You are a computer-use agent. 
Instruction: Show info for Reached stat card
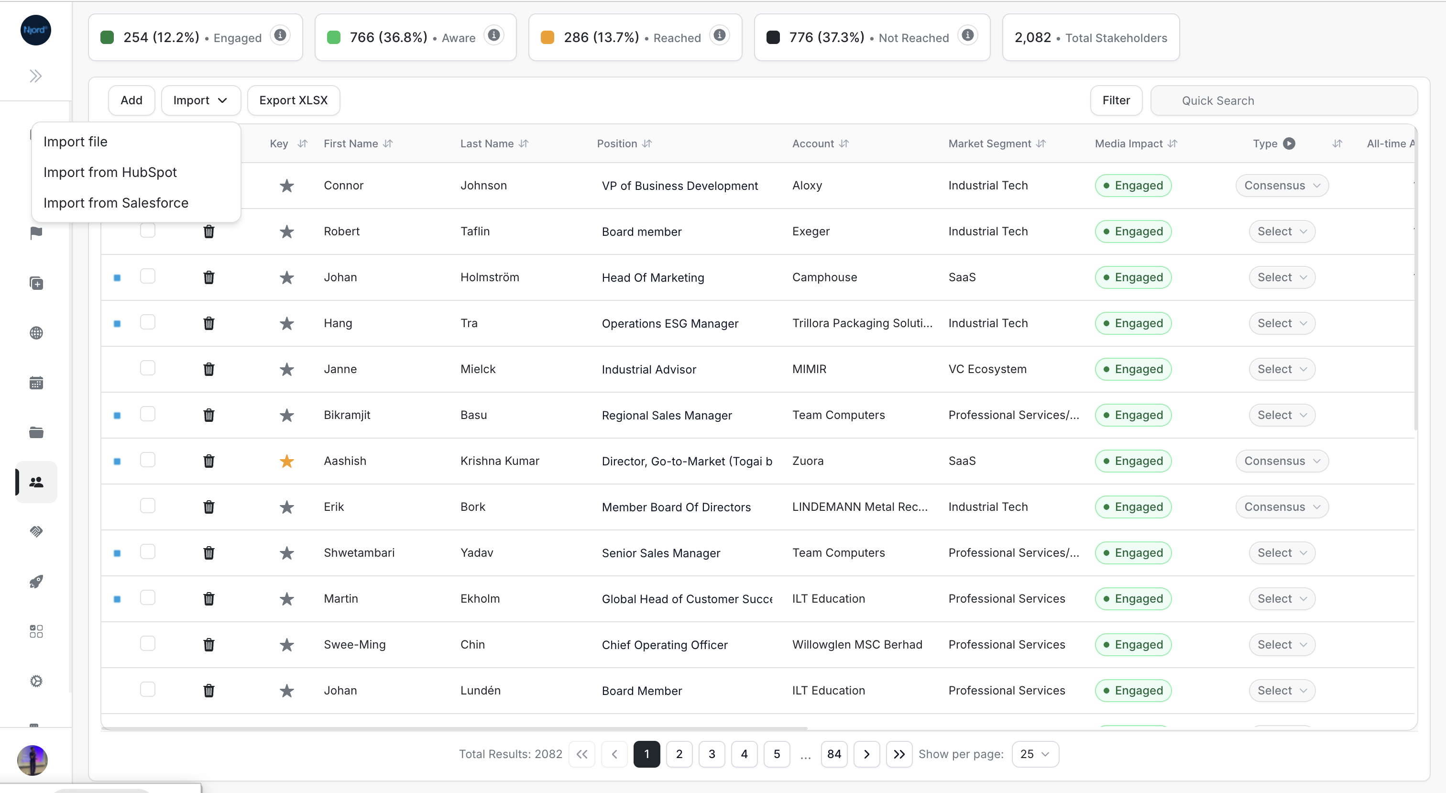click(720, 35)
